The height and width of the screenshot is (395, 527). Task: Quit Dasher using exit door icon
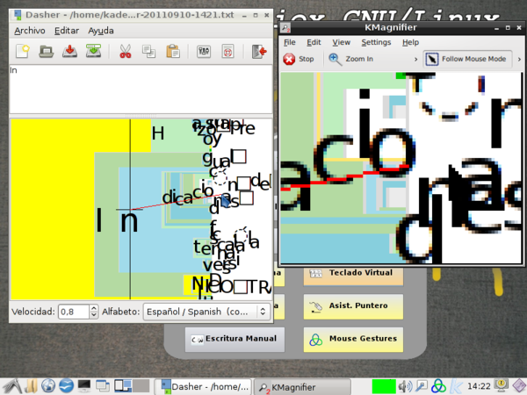pyautogui.click(x=259, y=52)
